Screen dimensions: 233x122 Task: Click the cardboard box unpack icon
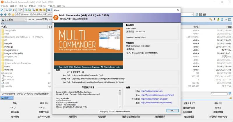[40, 10]
